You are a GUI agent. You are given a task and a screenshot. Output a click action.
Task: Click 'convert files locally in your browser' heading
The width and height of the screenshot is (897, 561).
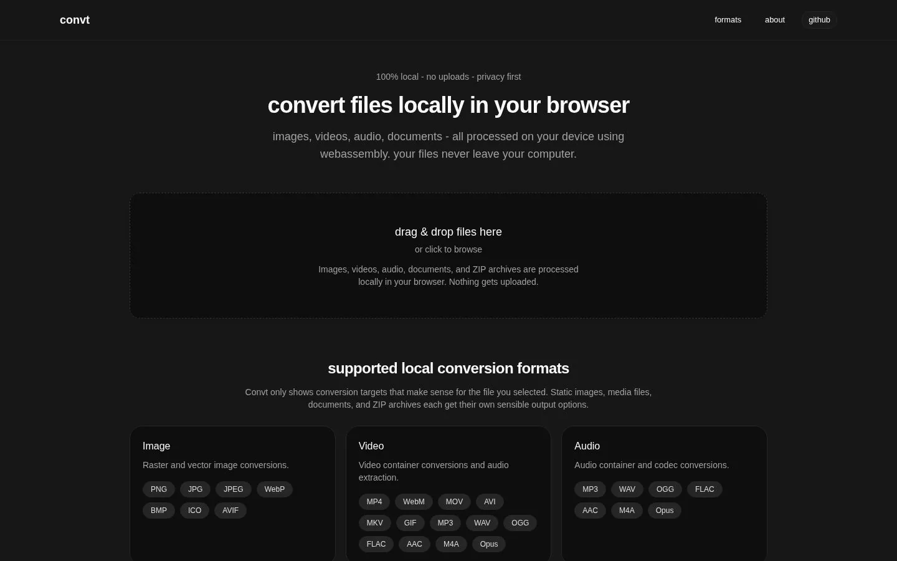point(448,105)
